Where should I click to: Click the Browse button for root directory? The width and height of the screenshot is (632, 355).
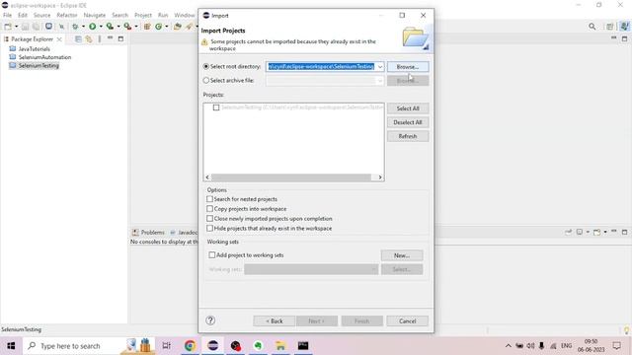click(408, 67)
